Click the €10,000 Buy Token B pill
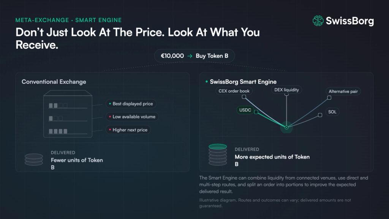This screenshot has height=219, width=389. click(194, 56)
